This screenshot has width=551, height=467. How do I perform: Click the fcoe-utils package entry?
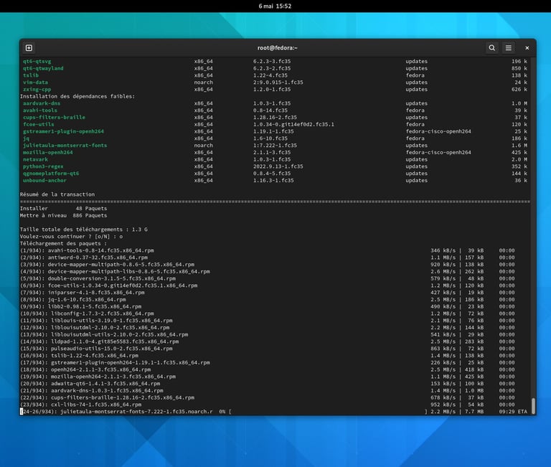pos(39,124)
